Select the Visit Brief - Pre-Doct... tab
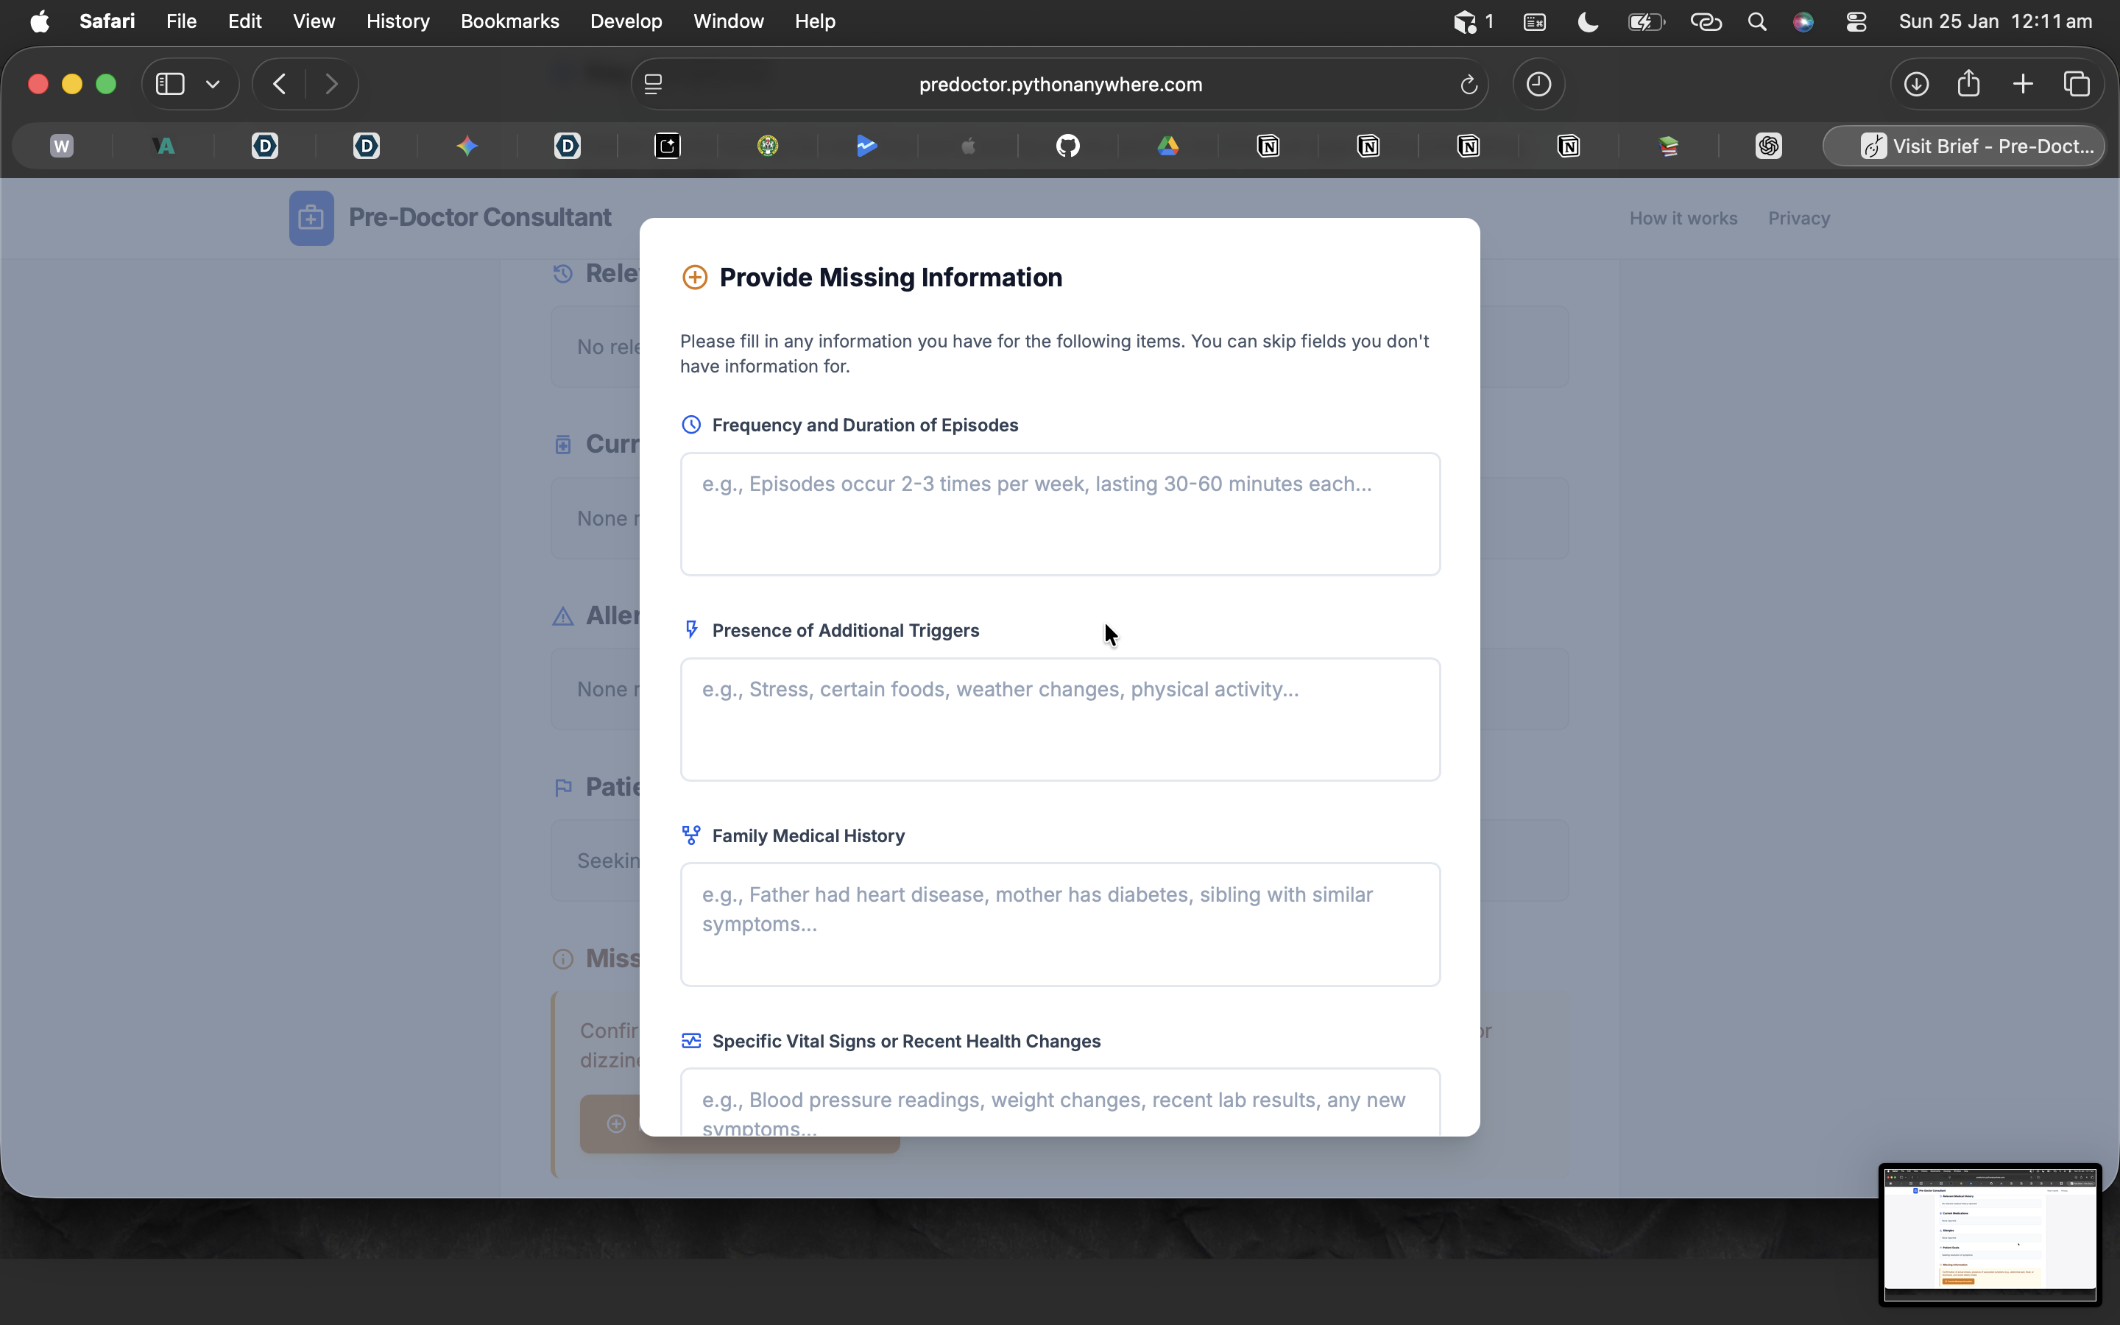The width and height of the screenshot is (2120, 1325). [x=1963, y=146]
